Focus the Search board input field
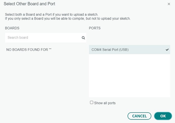Screen dimensions: 175x123 (46, 38)
